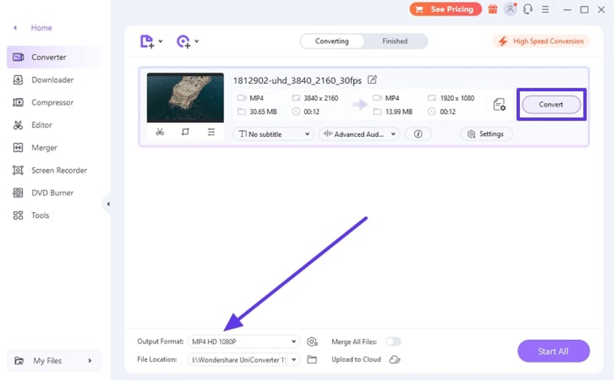The width and height of the screenshot is (615, 381).
Task: Click the High Speed Conversion lightning icon
Action: 502,40
